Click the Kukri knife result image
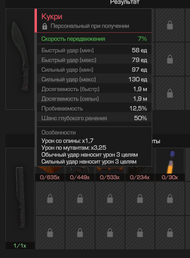 tap(20, 59)
